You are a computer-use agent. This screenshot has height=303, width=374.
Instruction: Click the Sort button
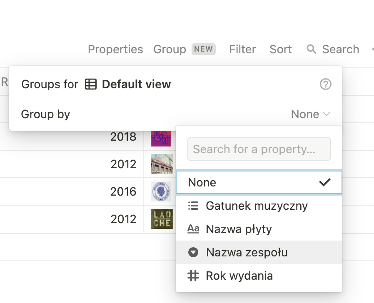[x=281, y=49]
